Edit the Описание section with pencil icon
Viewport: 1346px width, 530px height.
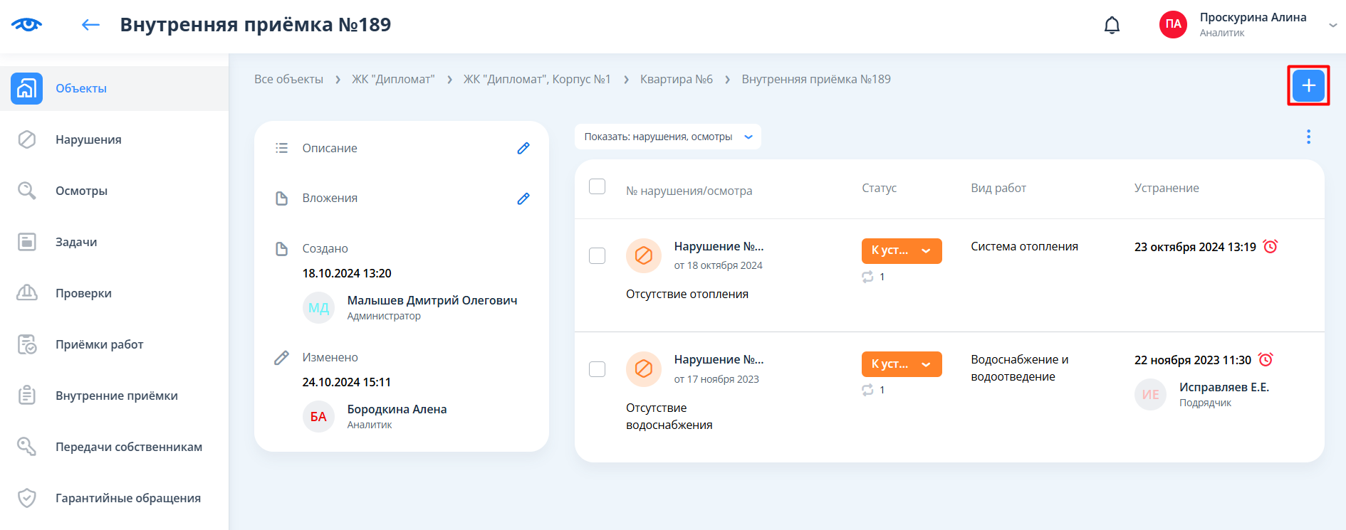pyautogui.click(x=523, y=148)
